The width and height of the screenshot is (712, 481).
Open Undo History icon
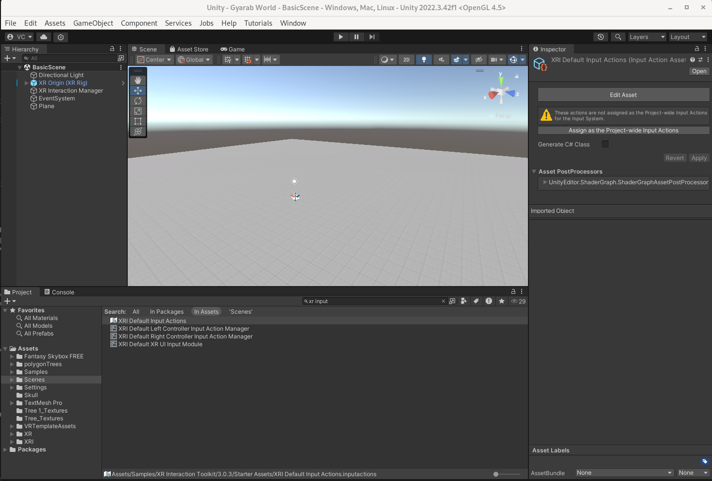coord(601,37)
